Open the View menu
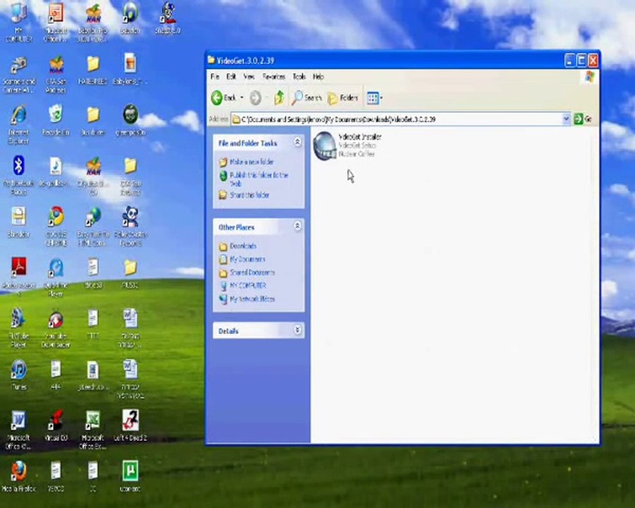 coord(249,77)
